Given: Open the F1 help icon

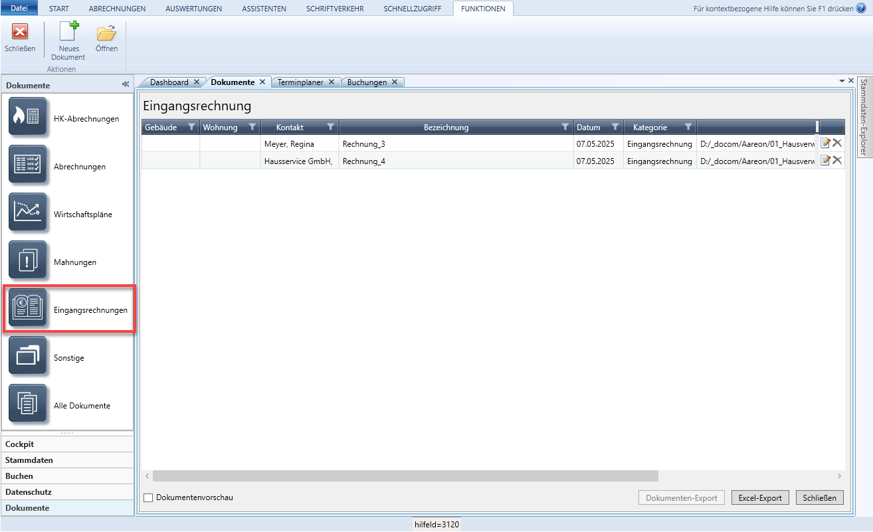Looking at the screenshot, I should click(861, 9).
